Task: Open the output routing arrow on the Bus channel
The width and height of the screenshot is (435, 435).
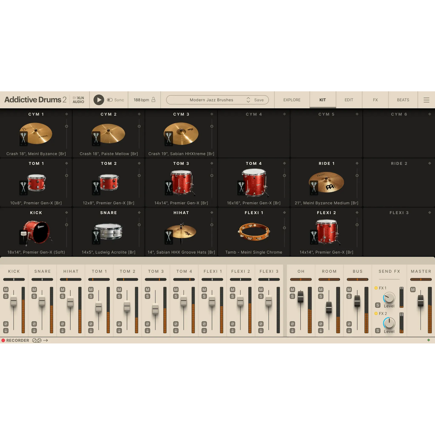Action: pos(350,330)
